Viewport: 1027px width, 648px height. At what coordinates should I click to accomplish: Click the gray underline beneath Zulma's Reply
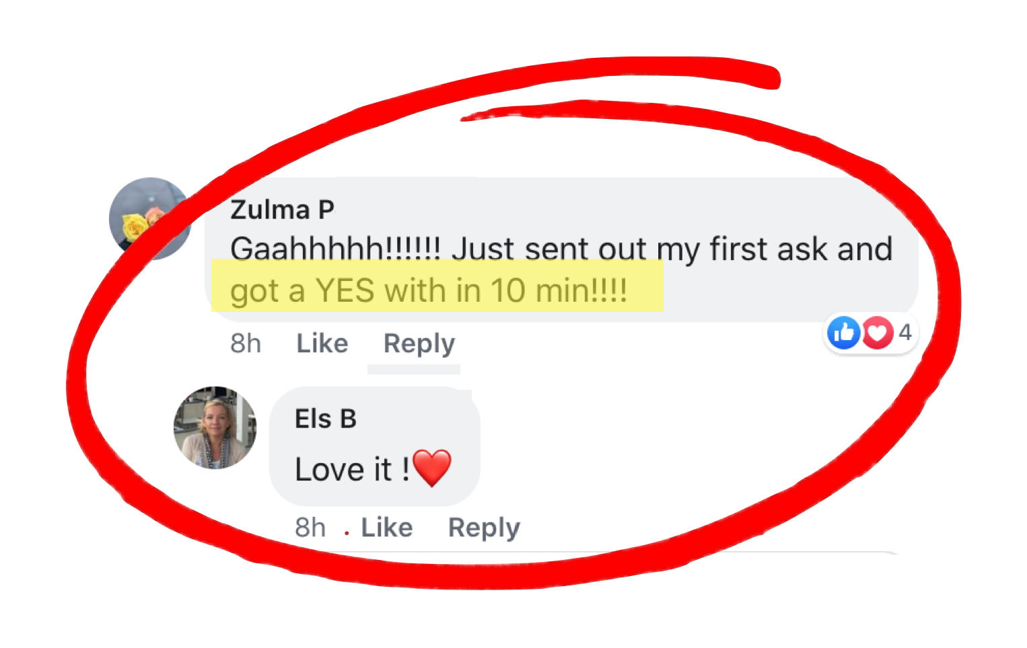pyautogui.click(x=414, y=369)
